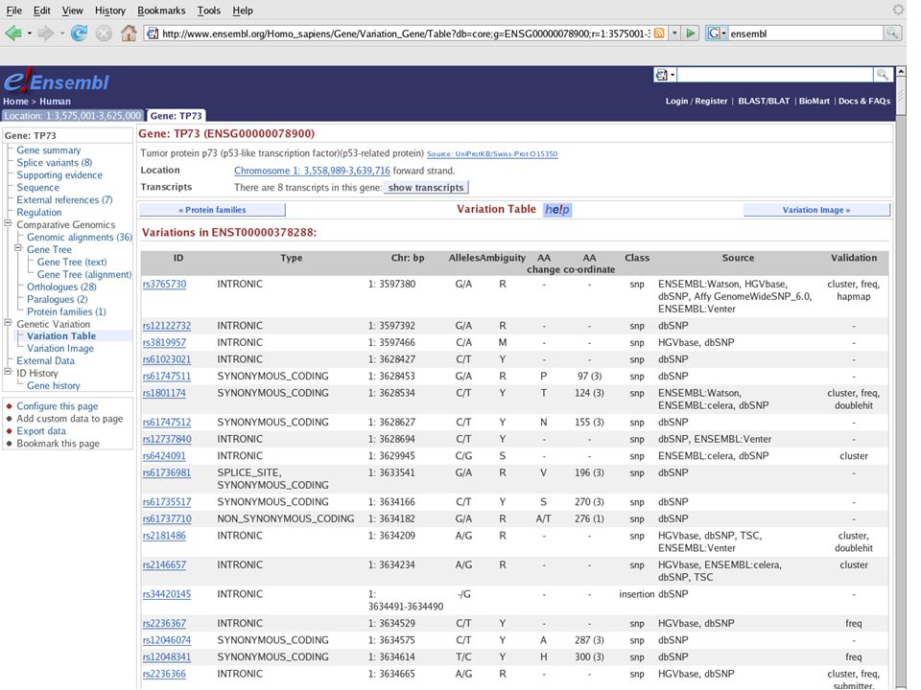
Task: Open the File menu
Action: tap(14, 11)
